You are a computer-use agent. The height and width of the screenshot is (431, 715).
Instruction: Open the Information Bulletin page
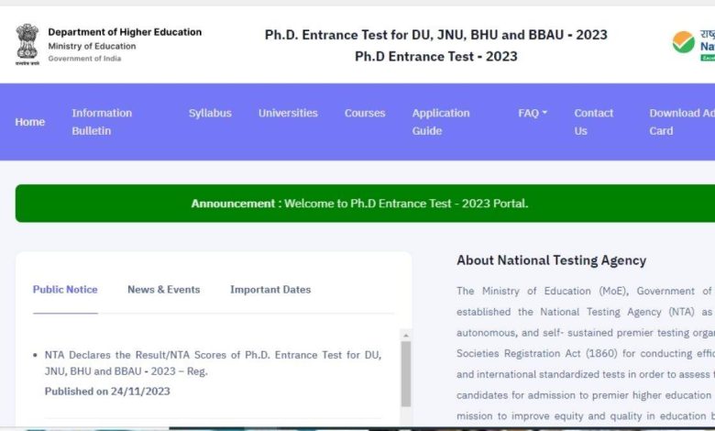pyautogui.click(x=102, y=122)
